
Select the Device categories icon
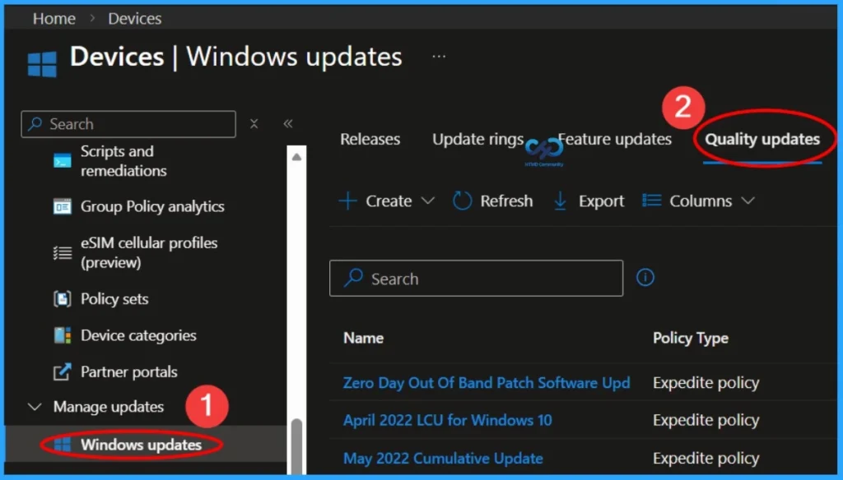(x=64, y=335)
